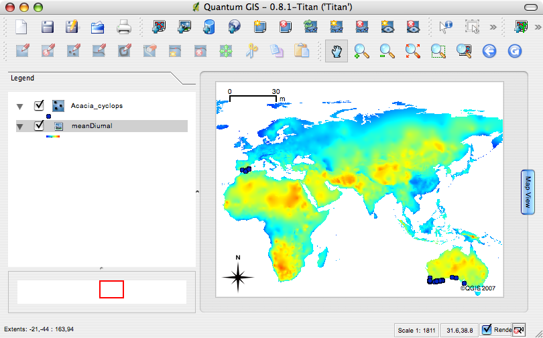This screenshot has width=543, height=338.
Task: Stop editing with pencil-cross icon
Action: 48,51
